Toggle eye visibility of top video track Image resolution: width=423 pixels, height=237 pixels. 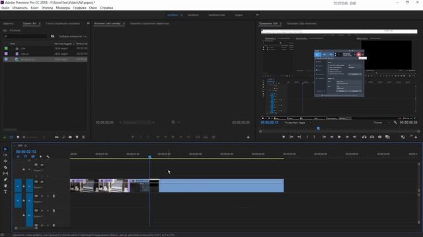pos(42,165)
